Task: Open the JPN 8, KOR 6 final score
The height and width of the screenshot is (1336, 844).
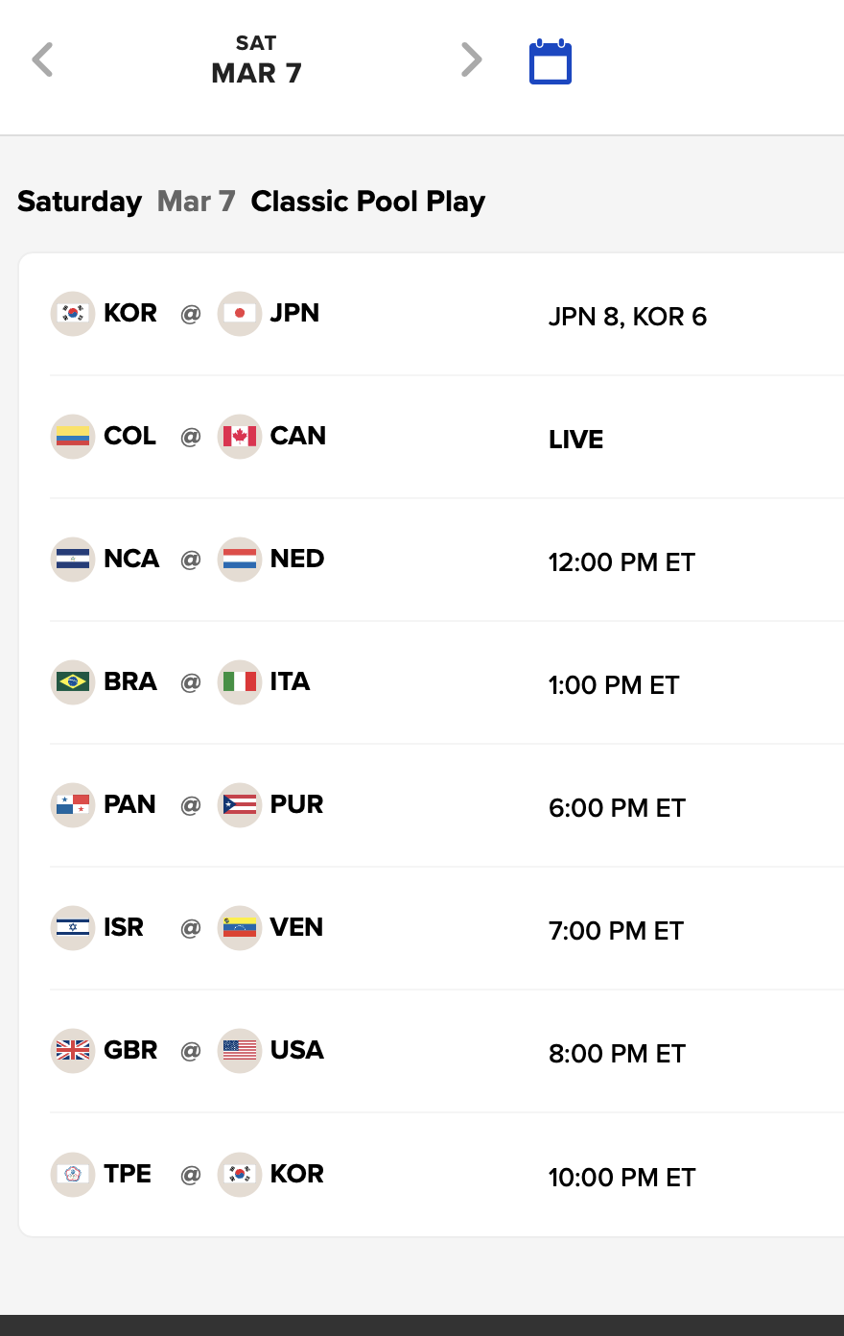Action: [x=627, y=317]
